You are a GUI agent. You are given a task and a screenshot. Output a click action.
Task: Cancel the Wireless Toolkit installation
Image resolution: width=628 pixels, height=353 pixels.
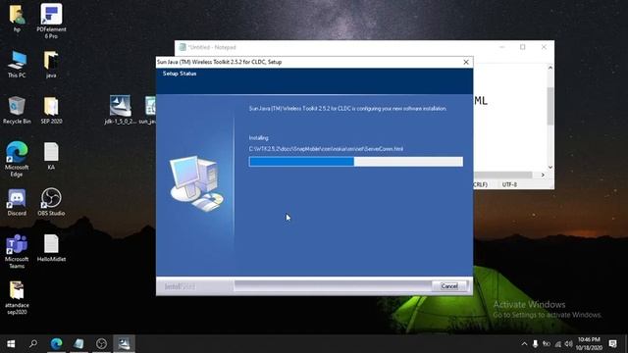(449, 286)
